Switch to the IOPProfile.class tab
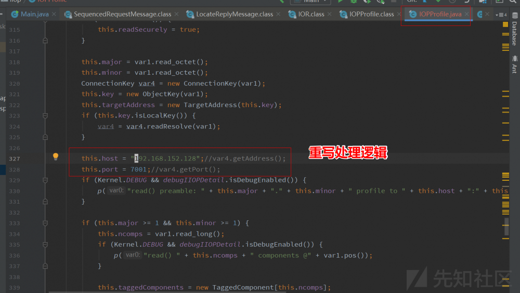520x293 pixels. tap(371, 14)
